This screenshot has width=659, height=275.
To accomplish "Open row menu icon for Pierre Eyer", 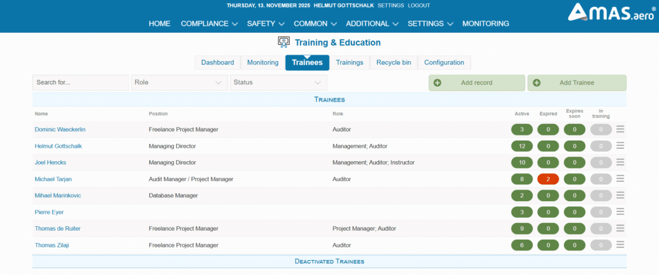I will 620,211.
